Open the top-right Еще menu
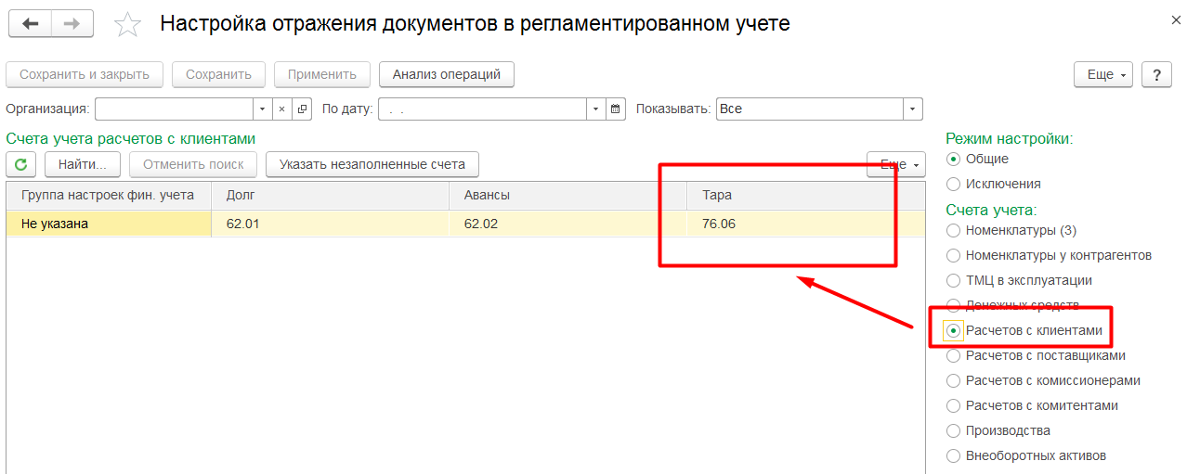 click(1103, 75)
